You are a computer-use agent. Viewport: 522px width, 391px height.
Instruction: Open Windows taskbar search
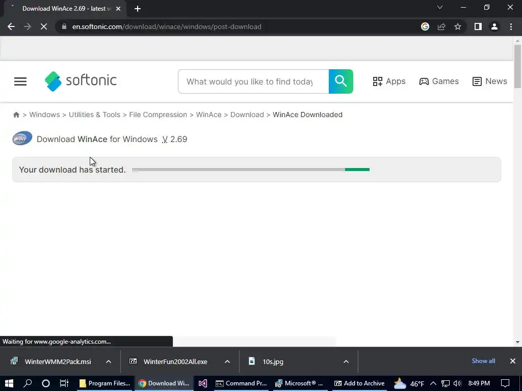[x=28, y=383]
